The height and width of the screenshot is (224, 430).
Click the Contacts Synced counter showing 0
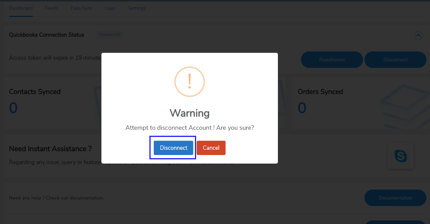point(13,108)
